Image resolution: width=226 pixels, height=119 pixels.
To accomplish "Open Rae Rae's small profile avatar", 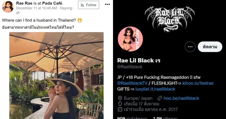I will point(8,6).
